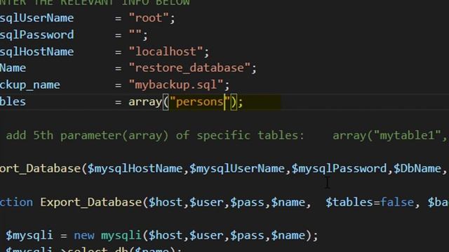Click the $host parameter in the function definition
Image resolution: width=449 pixels, height=252 pixels.
tap(166, 202)
